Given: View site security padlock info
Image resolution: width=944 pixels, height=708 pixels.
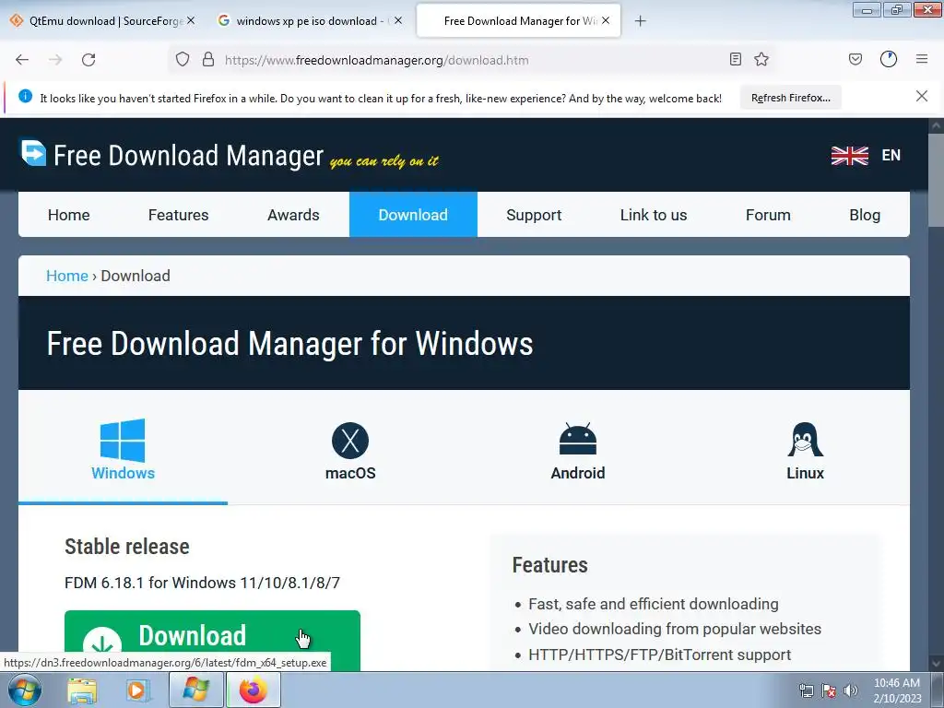Looking at the screenshot, I should 208,60.
